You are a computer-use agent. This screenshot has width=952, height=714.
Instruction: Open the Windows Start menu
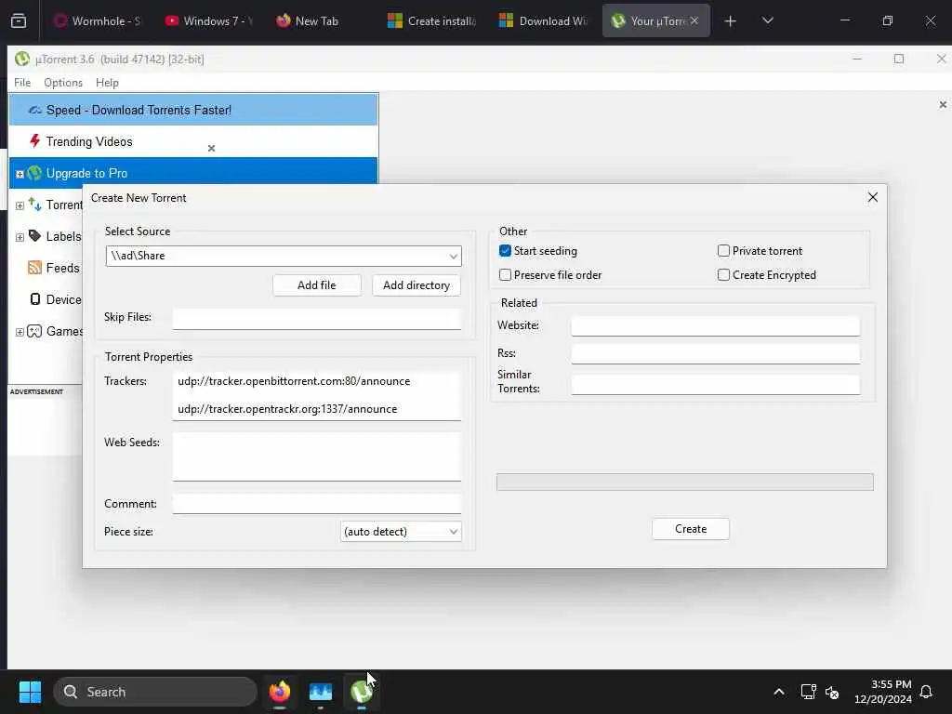tap(30, 692)
